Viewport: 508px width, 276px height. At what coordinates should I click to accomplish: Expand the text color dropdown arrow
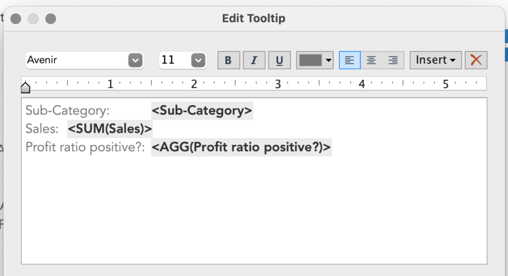pyautogui.click(x=328, y=60)
